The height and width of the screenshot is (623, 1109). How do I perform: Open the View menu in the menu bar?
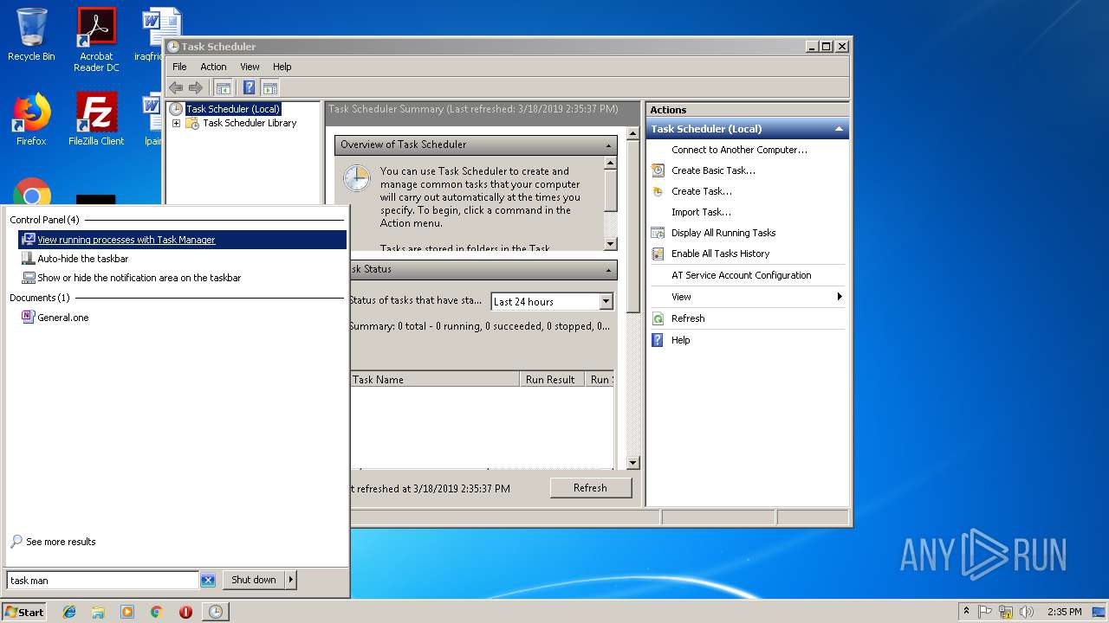click(250, 67)
